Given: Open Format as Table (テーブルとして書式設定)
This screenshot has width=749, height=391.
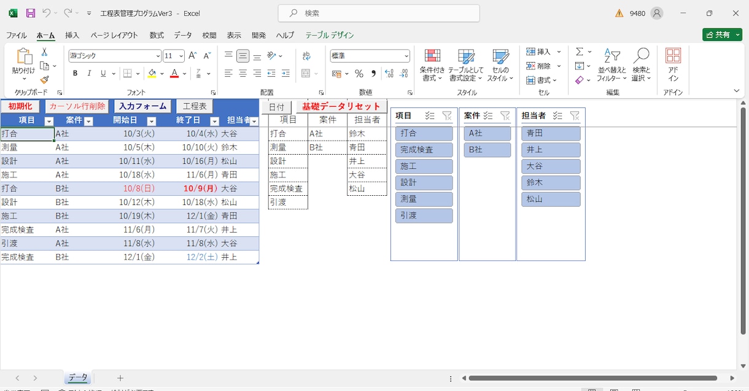Looking at the screenshot, I should tap(466, 65).
